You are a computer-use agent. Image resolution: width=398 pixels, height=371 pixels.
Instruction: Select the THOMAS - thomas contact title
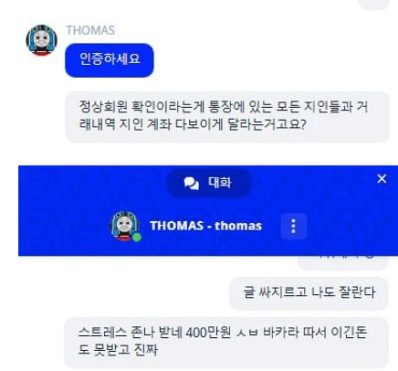[205, 226]
